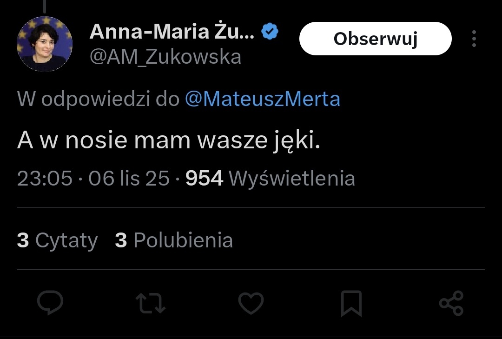Open Anna-Maria's profile picture

point(45,44)
